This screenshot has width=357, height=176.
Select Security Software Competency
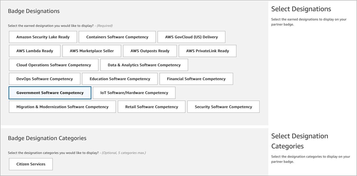pos(223,107)
